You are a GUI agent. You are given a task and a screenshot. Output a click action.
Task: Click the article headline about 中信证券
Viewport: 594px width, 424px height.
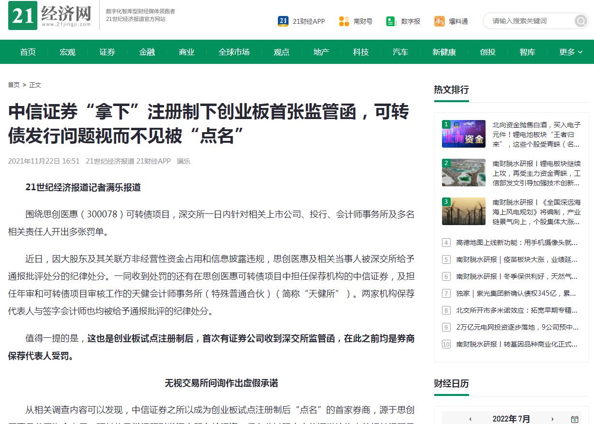click(x=209, y=124)
